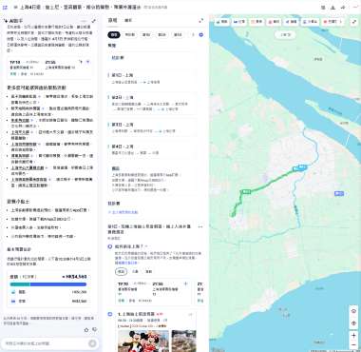Screen dimensions: 361x352
Task: Open the second Disneyland thumbnail image
Action: [x=183, y=341]
